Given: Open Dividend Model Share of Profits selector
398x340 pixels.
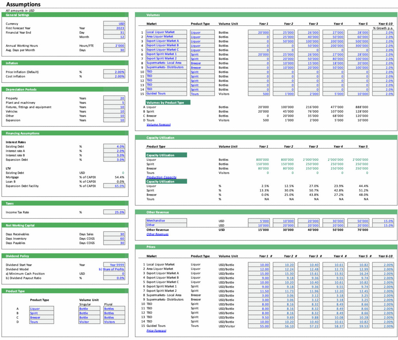Looking at the screenshot, I should coord(112,269).
